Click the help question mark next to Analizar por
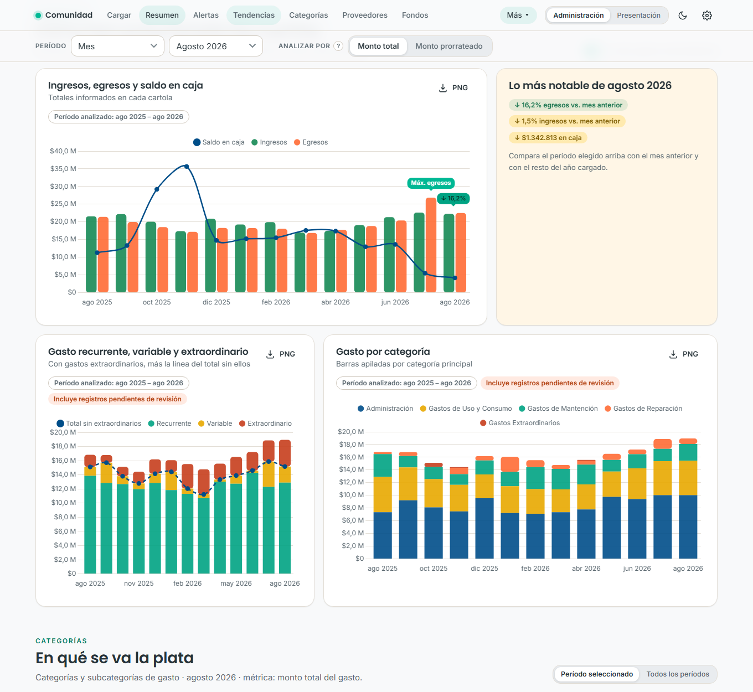Viewport: 753px width, 692px height. point(338,46)
